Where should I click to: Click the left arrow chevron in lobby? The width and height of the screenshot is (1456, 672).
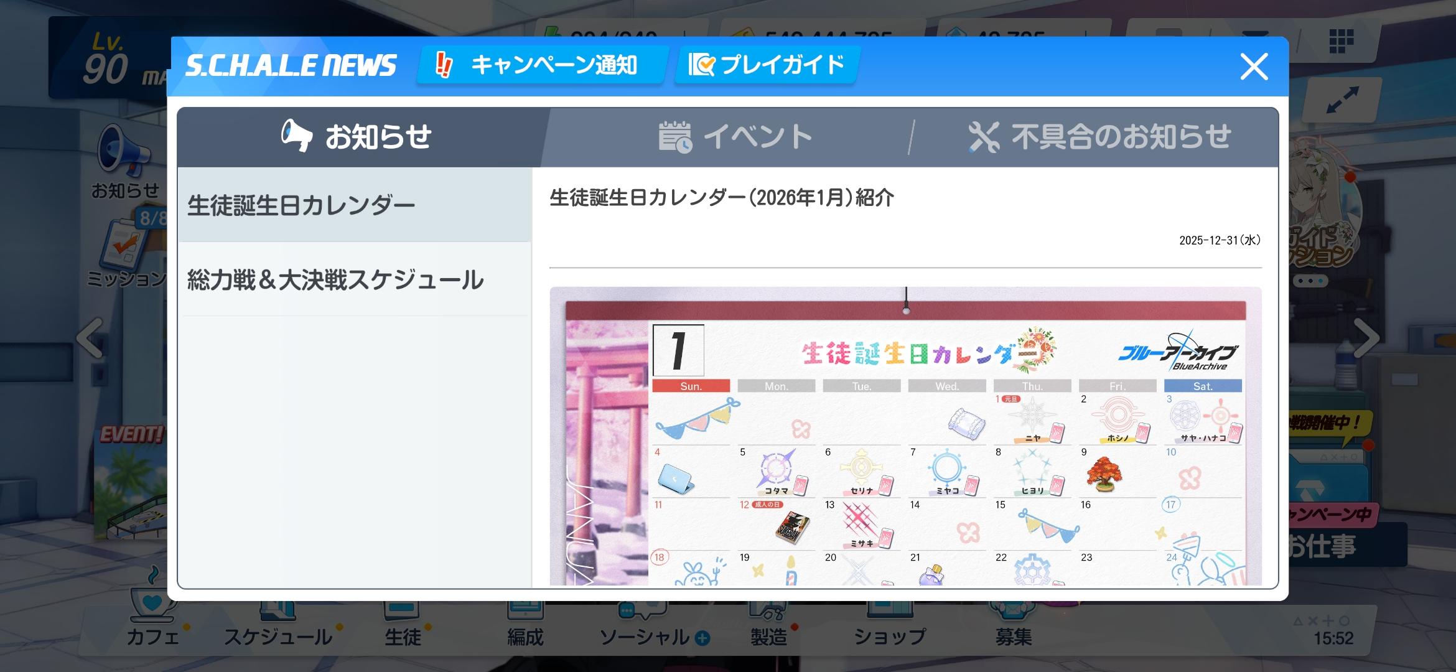point(90,338)
